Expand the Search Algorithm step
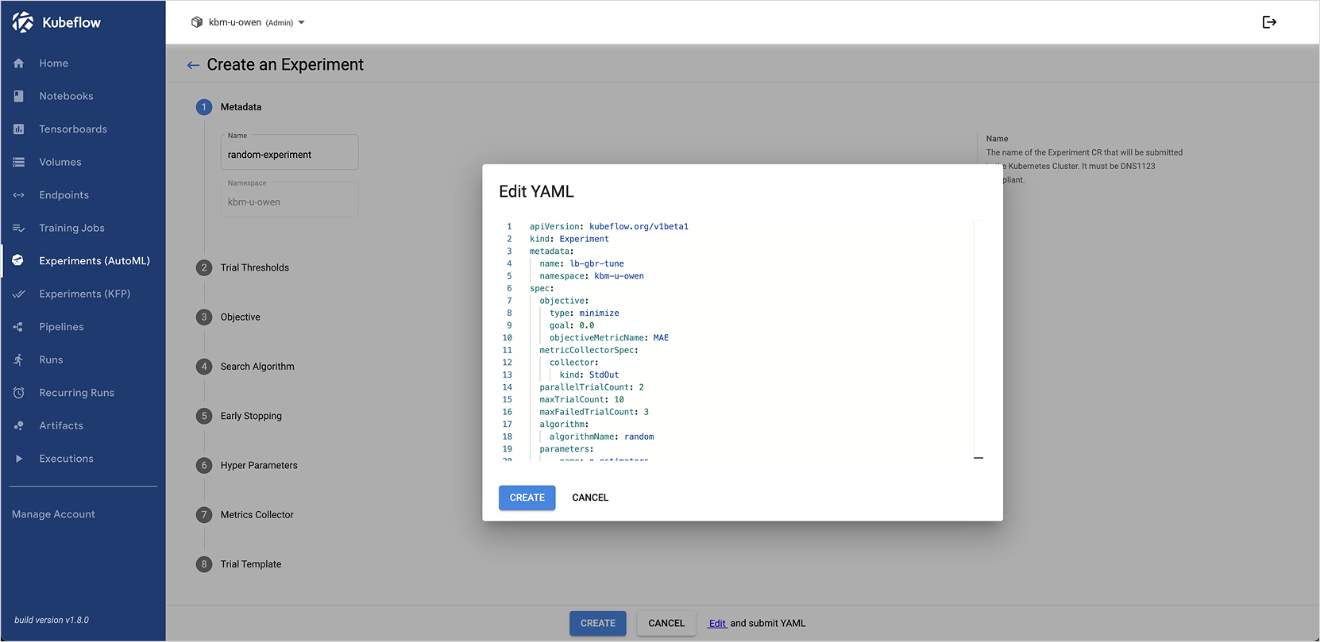Image resolution: width=1320 pixels, height=642 pixels. 257,367
